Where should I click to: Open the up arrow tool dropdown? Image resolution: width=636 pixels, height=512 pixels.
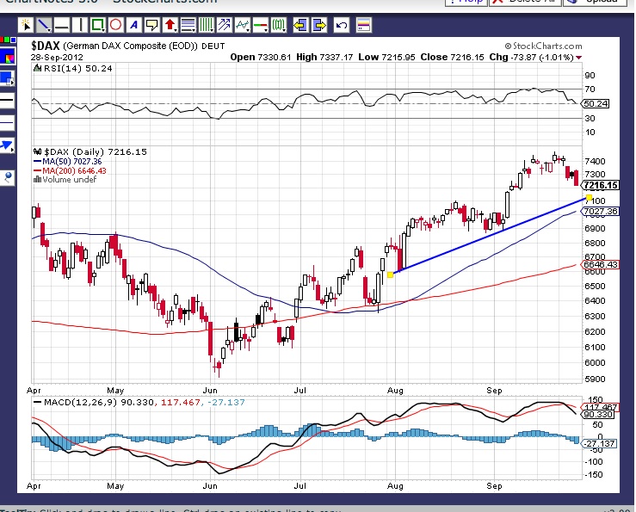176,30
